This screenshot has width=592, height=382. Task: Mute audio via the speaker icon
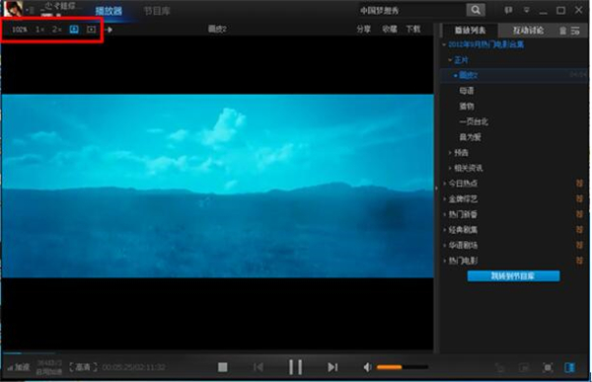(x=367, y=367)
